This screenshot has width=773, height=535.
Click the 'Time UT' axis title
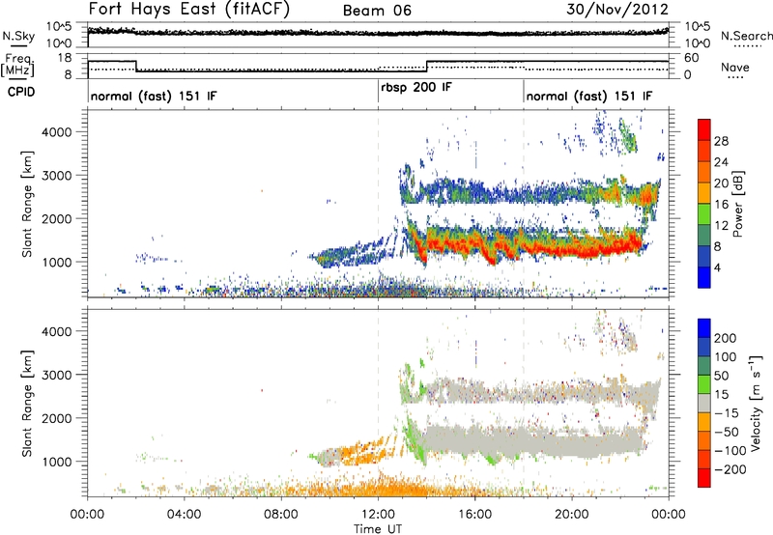click(x=378, y=528)
